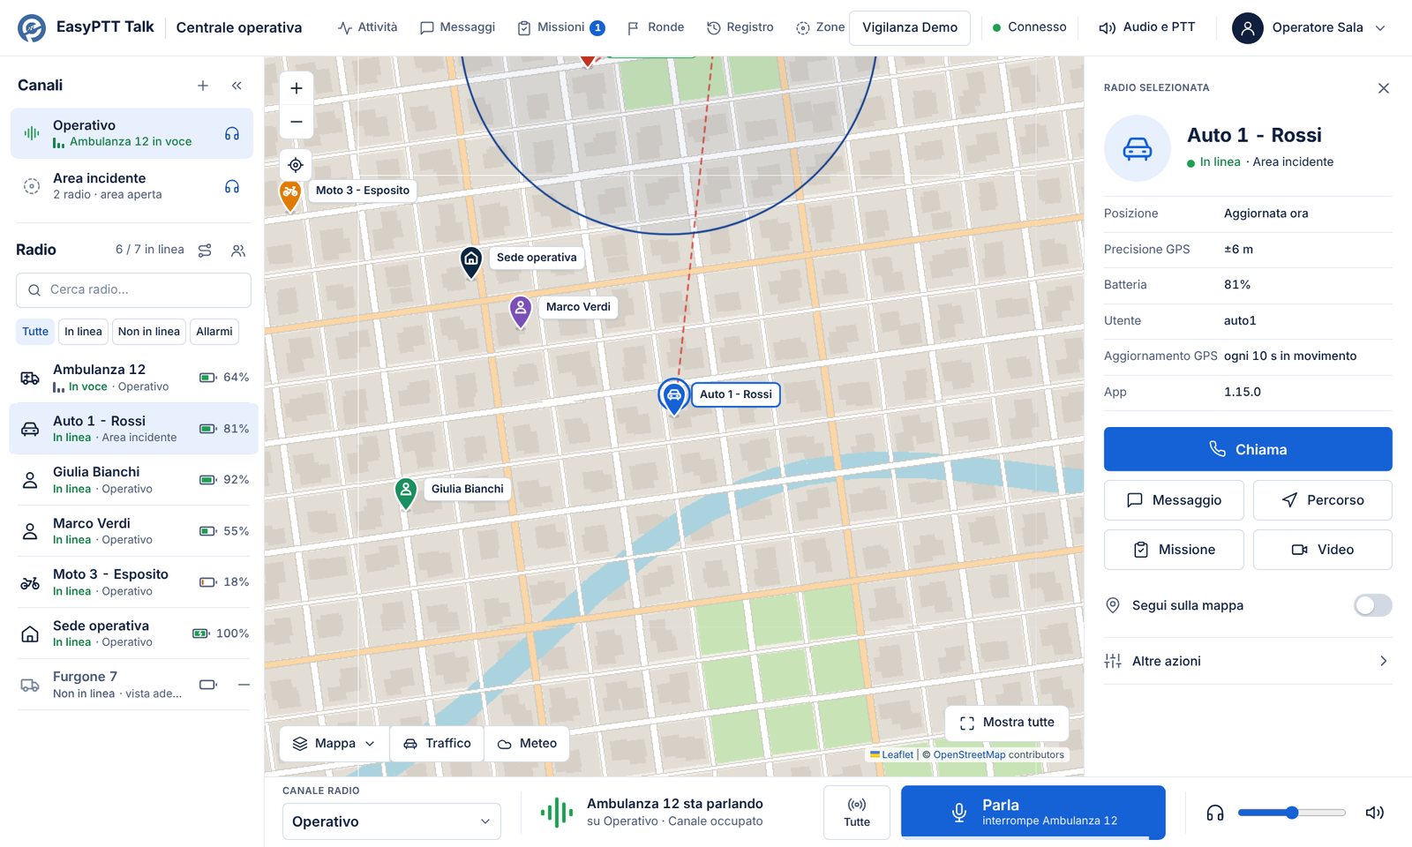Open the Operatore Sala user menu

pos(1310,28)
